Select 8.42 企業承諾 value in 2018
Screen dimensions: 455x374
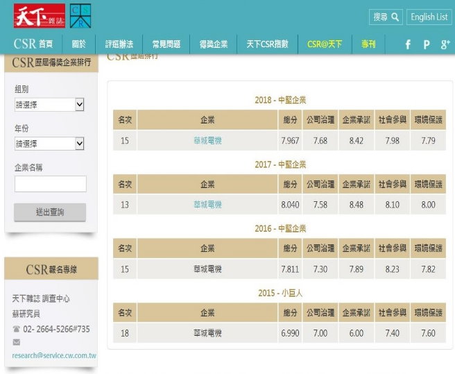[x=357, y=141]
